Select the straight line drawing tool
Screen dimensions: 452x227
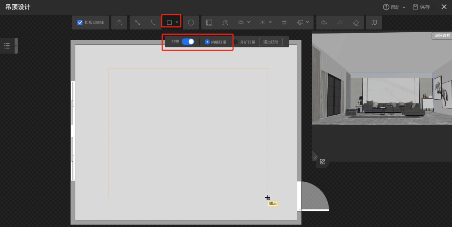[138, 23]
